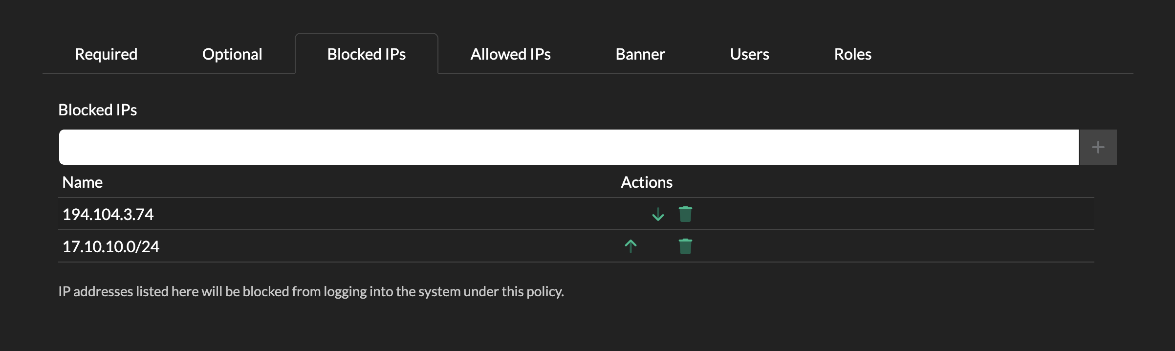
Task: Go to the Allowed IPs tab
Action: [x=510, y=54]
